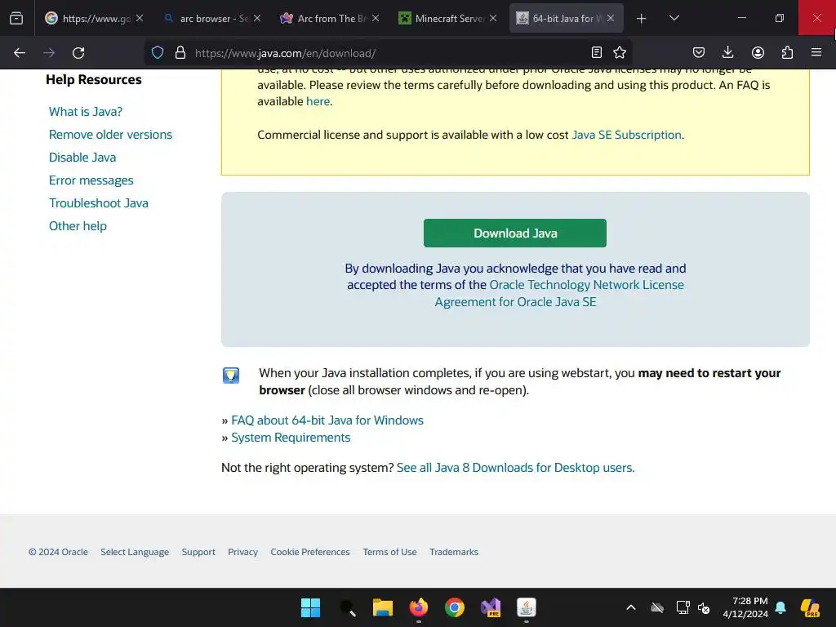Click the tip lightbulb icon
Image resolution: width=836 pixels, height=627 pixels.
(x=231, y=376)
